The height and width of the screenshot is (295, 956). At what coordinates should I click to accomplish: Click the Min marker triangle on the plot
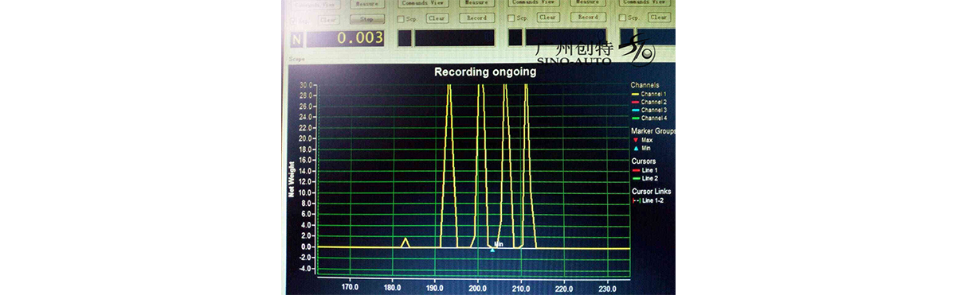(492, 250)
